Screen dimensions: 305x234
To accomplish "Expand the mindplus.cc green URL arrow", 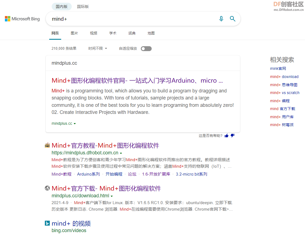I will [75, 124].
